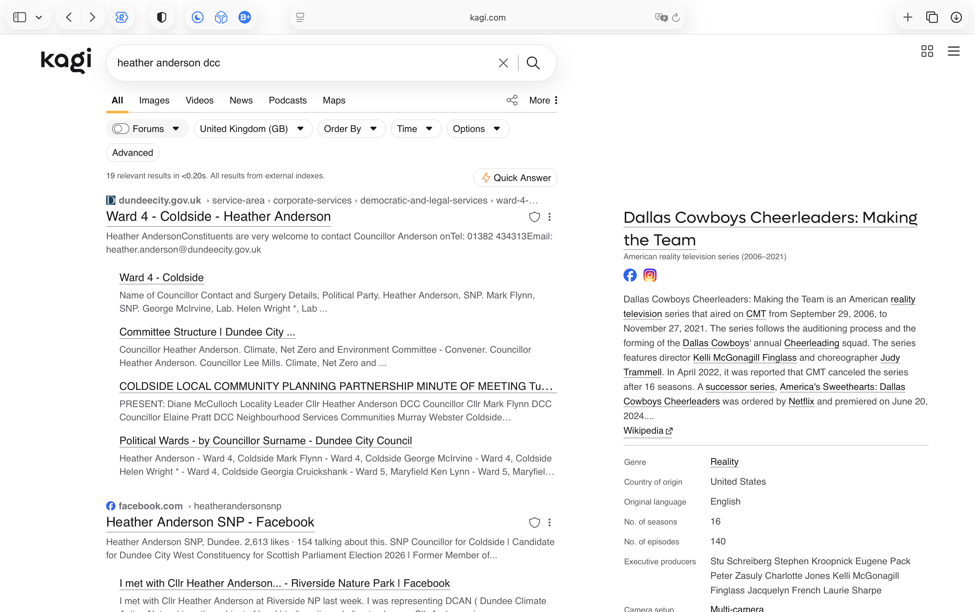Open a new tab with plus button
The height and width of the screenshot is (612, 975).
coord(908,17)
